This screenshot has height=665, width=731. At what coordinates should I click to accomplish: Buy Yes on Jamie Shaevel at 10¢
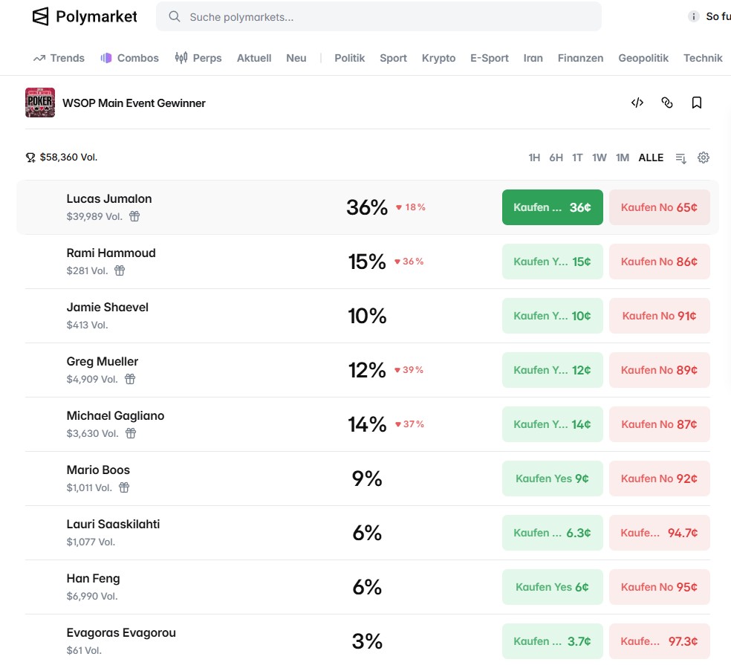click(553, 316)
